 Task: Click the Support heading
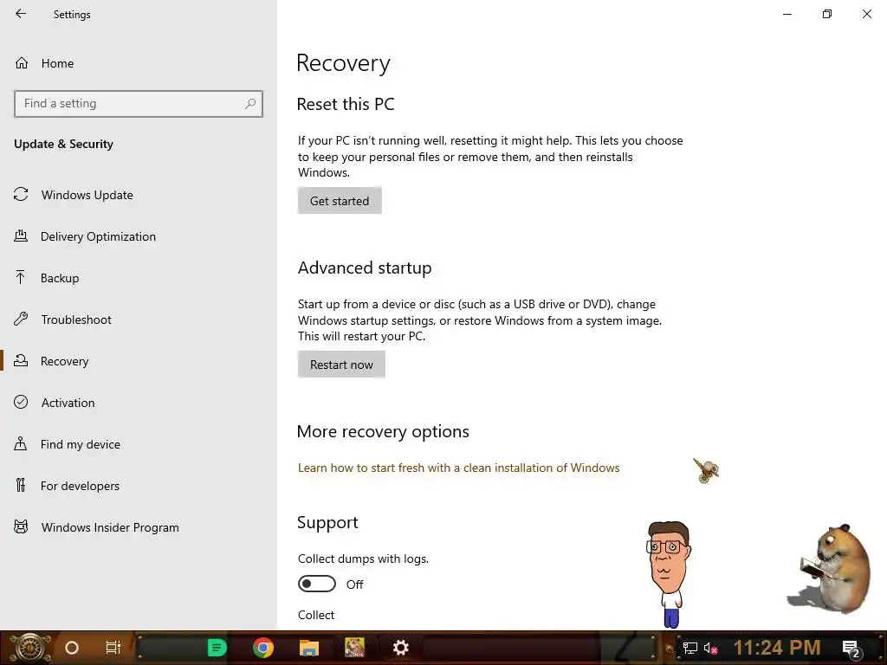coord(327,522)
